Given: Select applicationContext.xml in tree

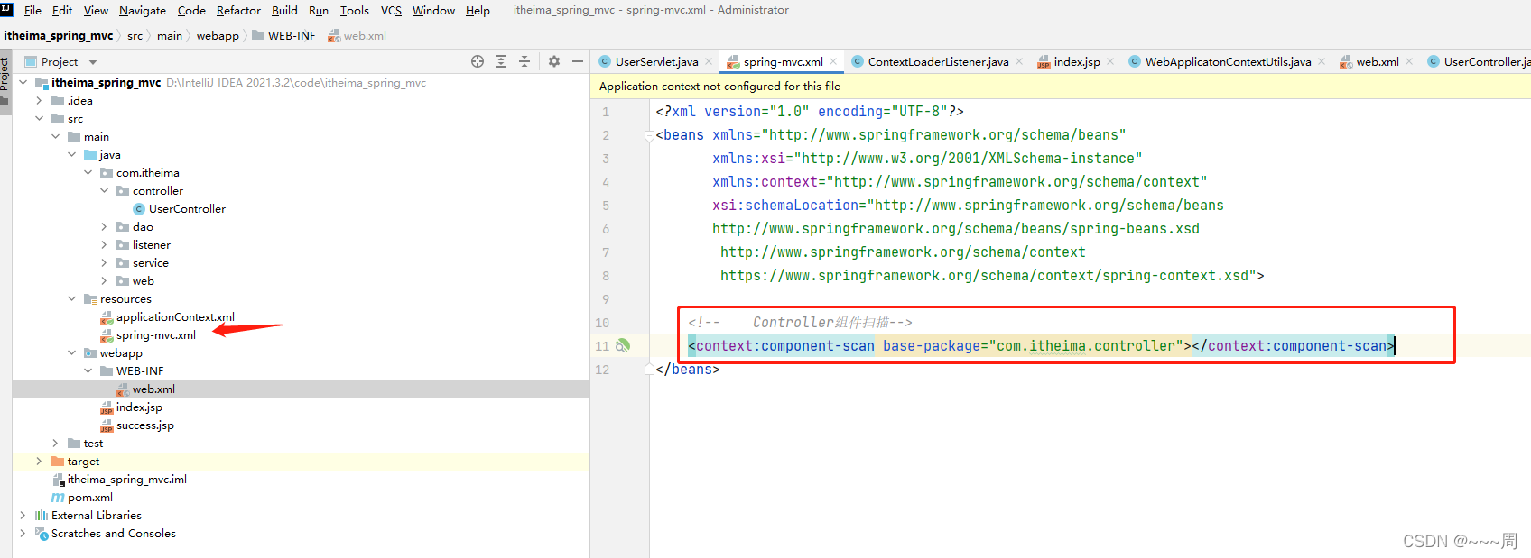Looking at the screenshot, I should click(x=175, y=316).
